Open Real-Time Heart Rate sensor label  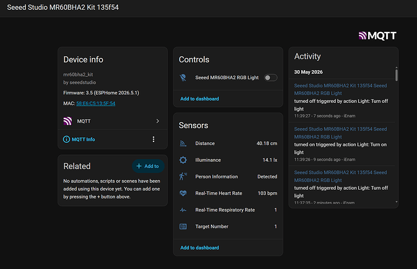(x=219, y=193)
